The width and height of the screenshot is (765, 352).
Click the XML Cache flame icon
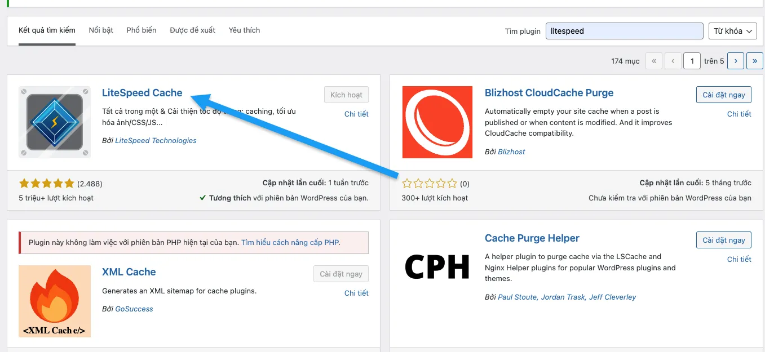54,301
